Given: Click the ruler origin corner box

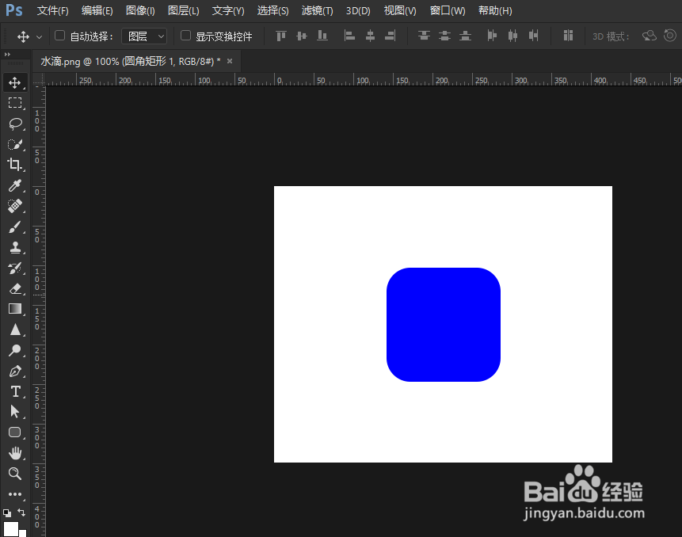Looking at the screenshot, I should coord(39,79).
